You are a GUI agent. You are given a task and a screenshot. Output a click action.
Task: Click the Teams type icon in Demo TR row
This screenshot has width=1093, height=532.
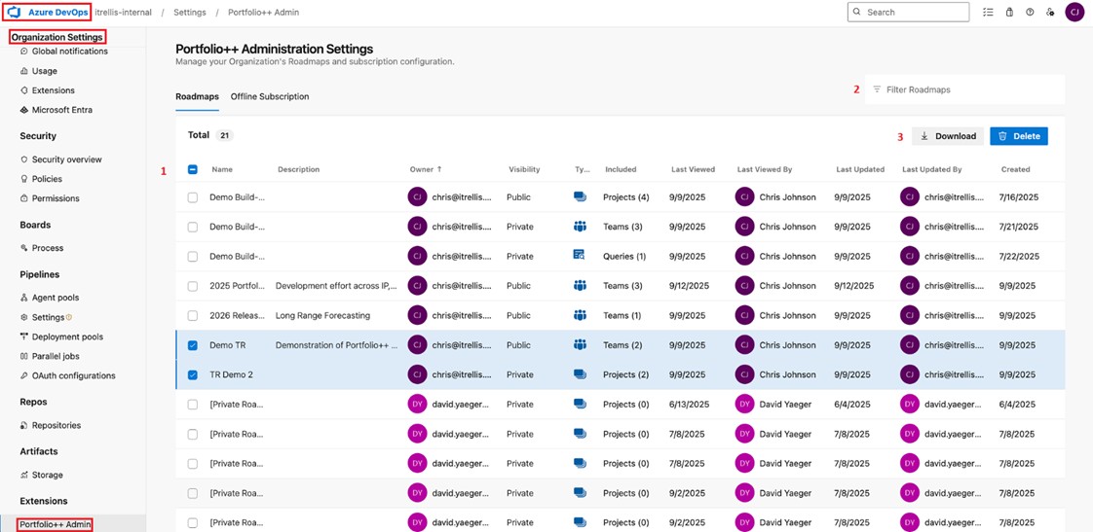[x=580, y=345]
